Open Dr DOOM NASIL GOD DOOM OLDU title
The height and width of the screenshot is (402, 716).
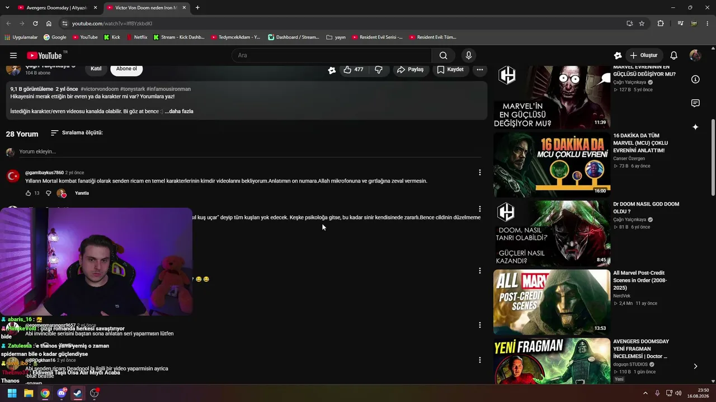(x=646, y=208)
